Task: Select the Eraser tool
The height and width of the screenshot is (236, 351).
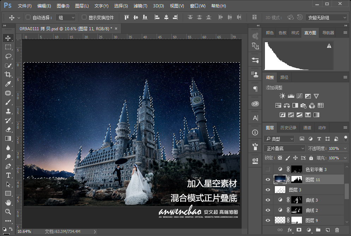Action: pos(8,129)
